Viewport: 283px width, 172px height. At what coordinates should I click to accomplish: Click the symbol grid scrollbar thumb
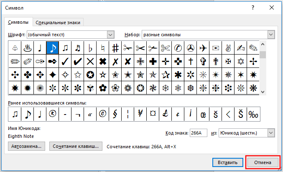[263, 55]
